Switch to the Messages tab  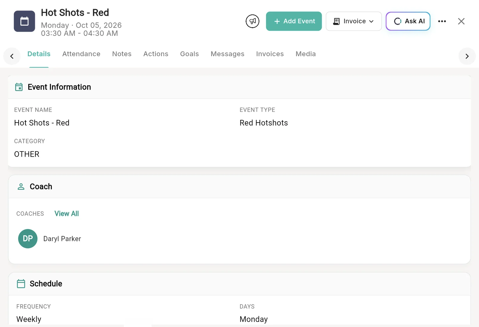[228, 54]
